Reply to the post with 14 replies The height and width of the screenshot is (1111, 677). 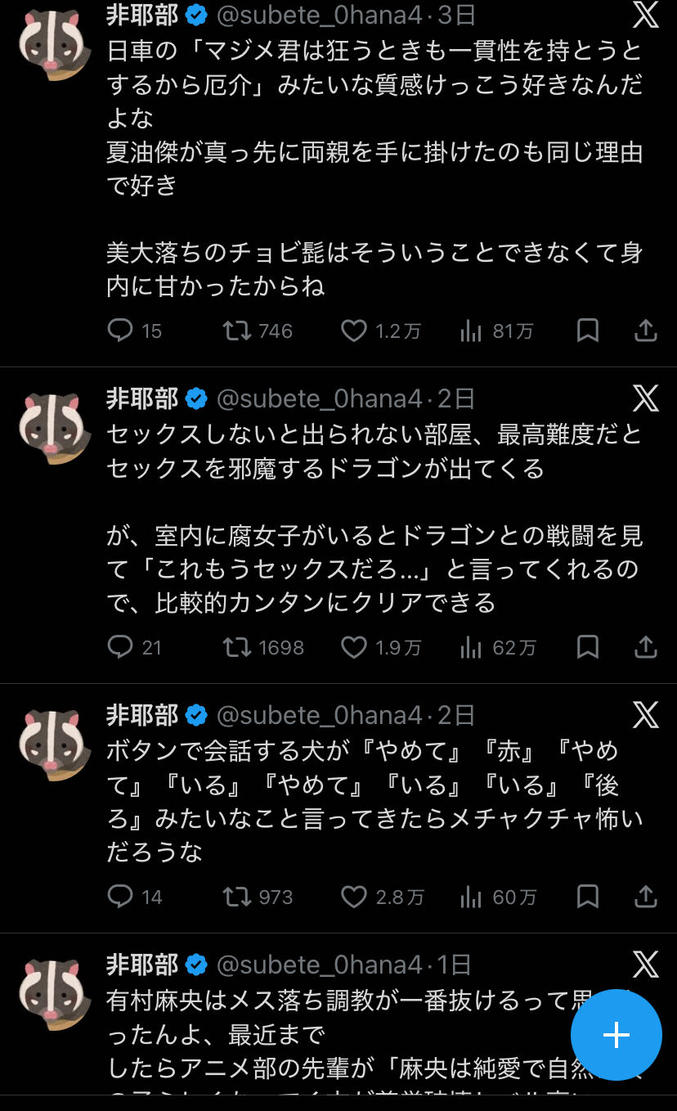pyautogui.click(x=120, y=897)
